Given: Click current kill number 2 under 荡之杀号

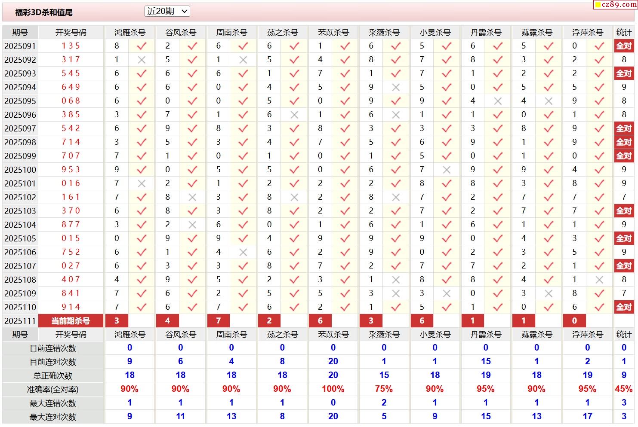Looking at the screenshot, I should click(269, 321).
